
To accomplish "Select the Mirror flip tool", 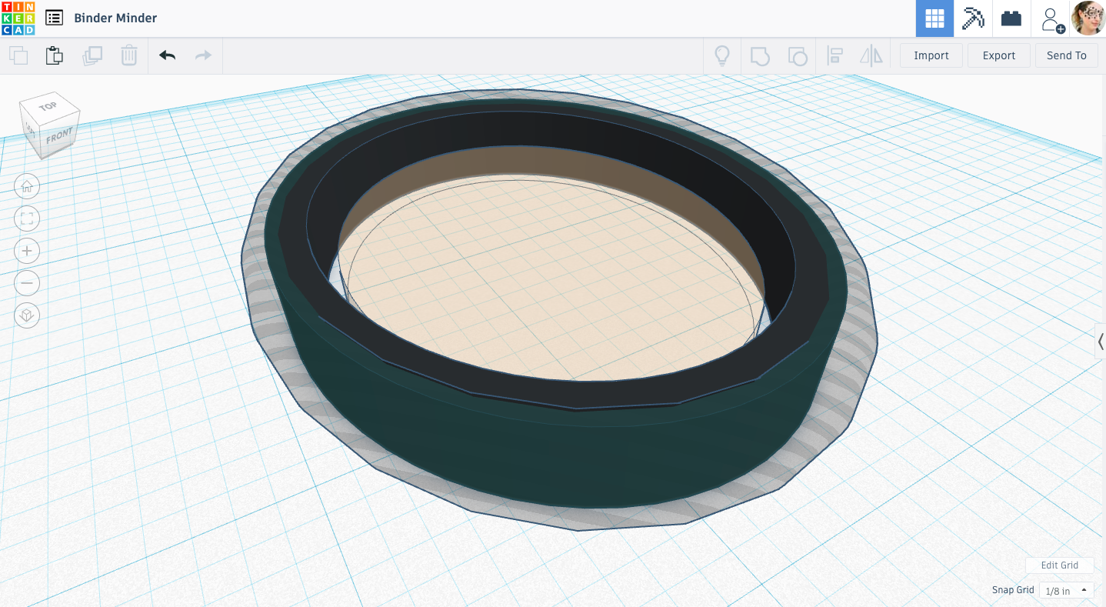I will coord(871,55).
